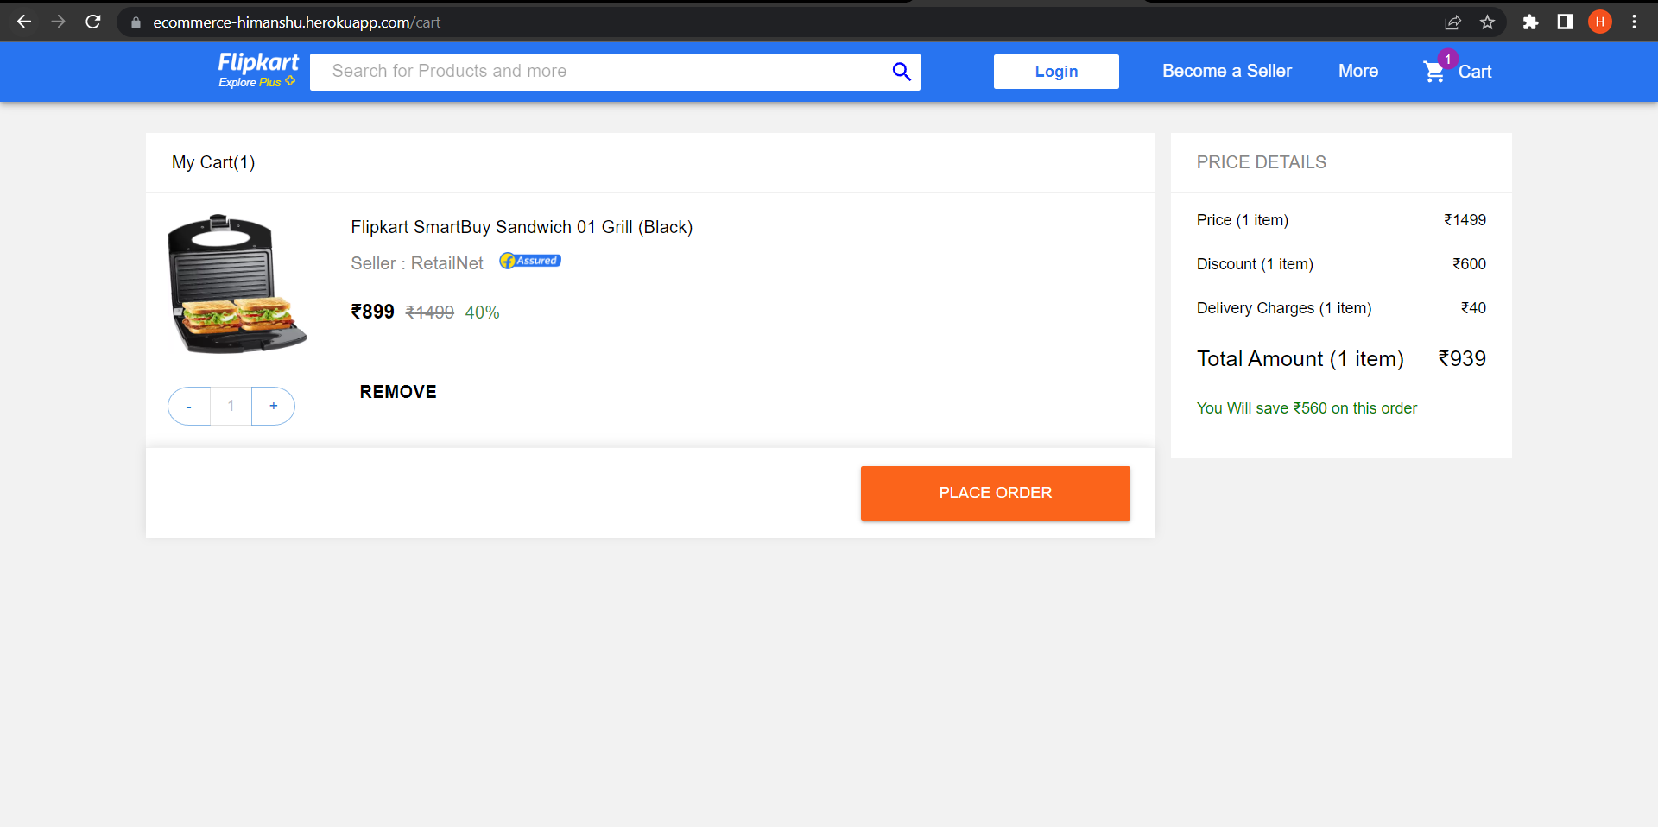Click the browser extensions puzzle icon
Screen dimensions: 1658x827
pos(1531,22)
